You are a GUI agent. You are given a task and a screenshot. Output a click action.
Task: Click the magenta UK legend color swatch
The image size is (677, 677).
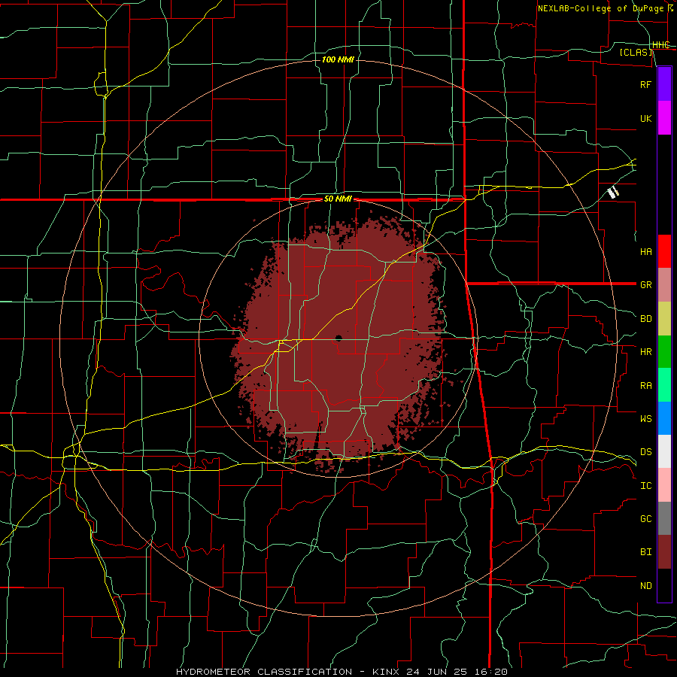tap(664, 118)
